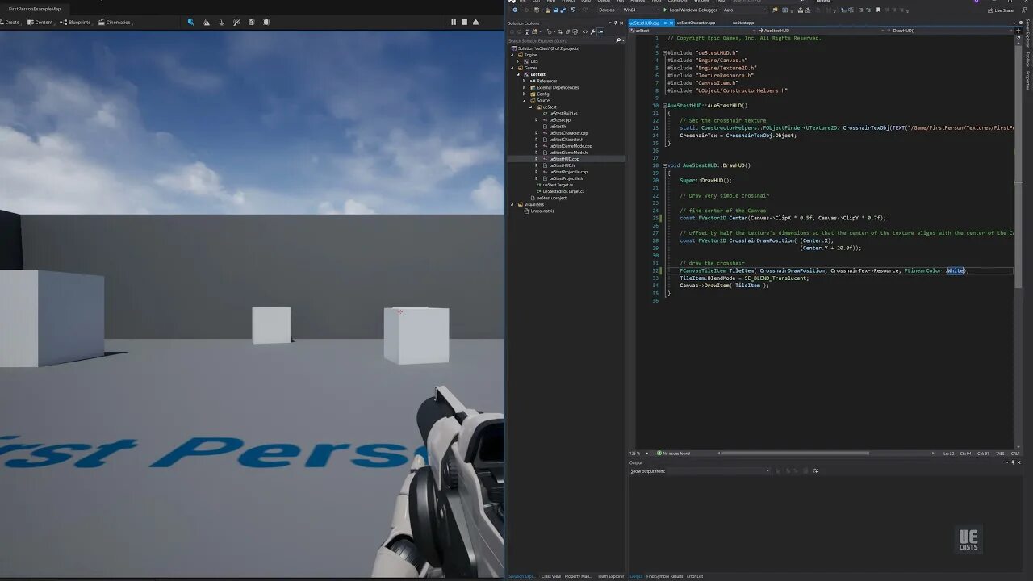Viewport: 1033px width, 581px height.
Task: Open the DrawHUD() member navigation dropdown
Action: 951,31
